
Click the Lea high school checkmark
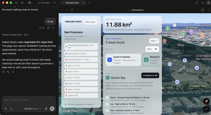point(107,104)
